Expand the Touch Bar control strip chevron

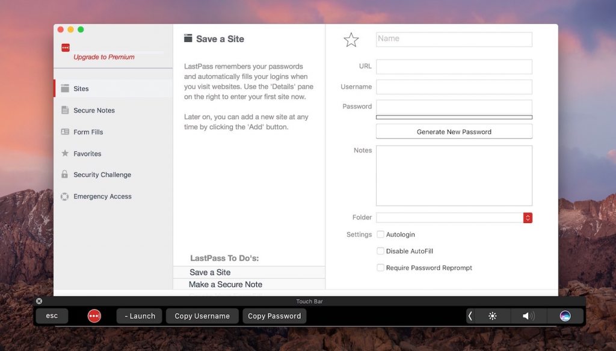[x=470, y=316]
